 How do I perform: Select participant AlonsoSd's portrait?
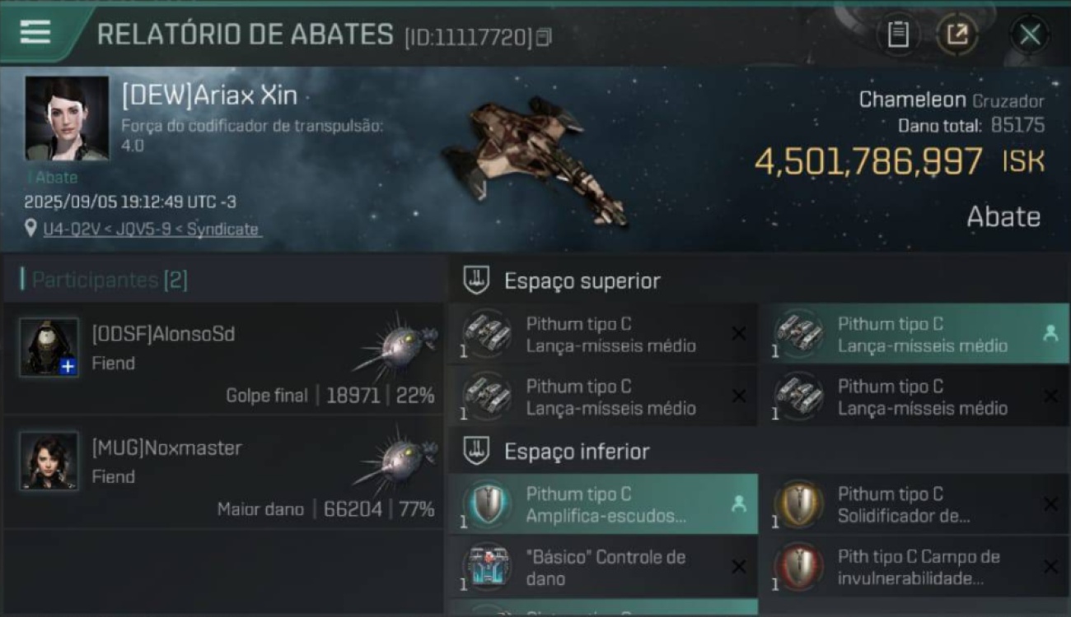point(49,347)
